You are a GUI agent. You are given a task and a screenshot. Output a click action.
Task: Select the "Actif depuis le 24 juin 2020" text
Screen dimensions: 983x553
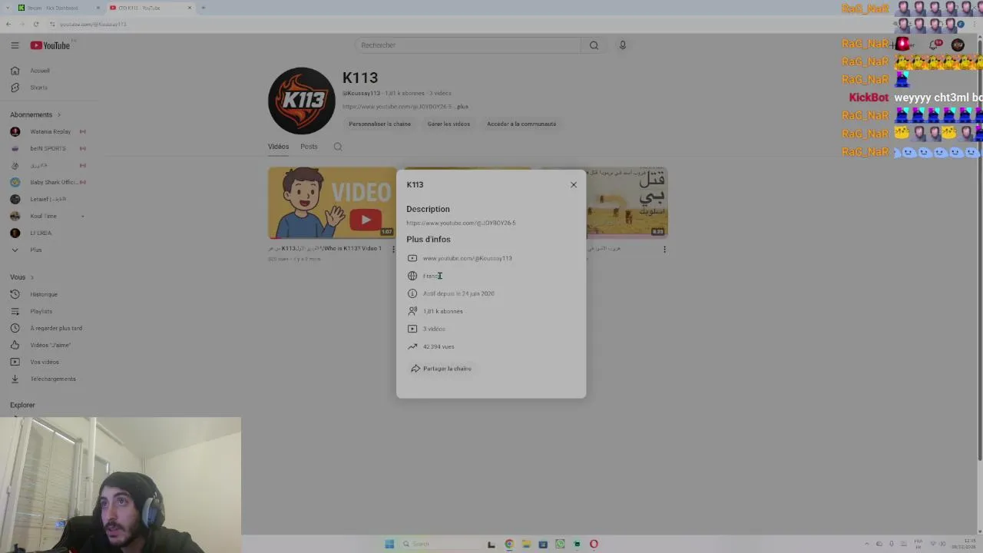(x=458, y=293)
